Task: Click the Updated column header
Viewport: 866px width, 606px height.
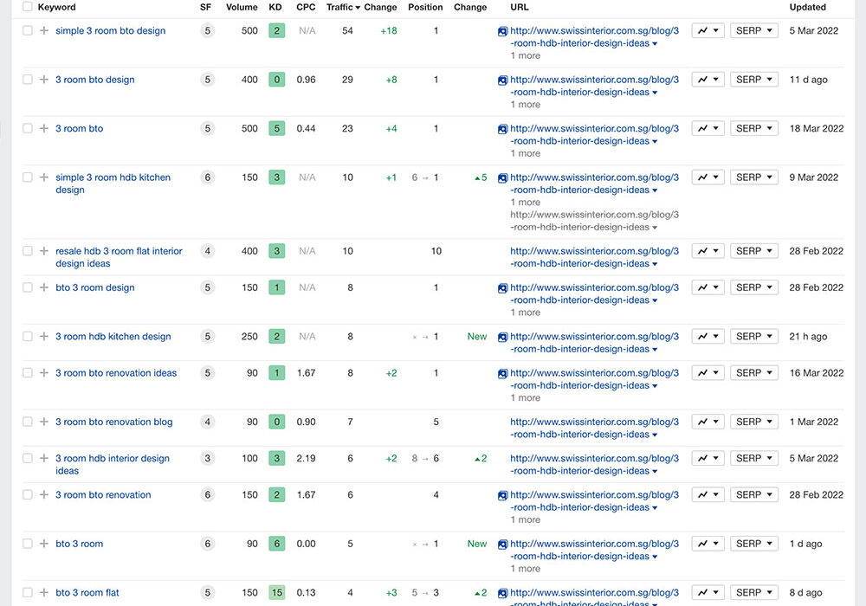Action: click(x=807, y=7)
